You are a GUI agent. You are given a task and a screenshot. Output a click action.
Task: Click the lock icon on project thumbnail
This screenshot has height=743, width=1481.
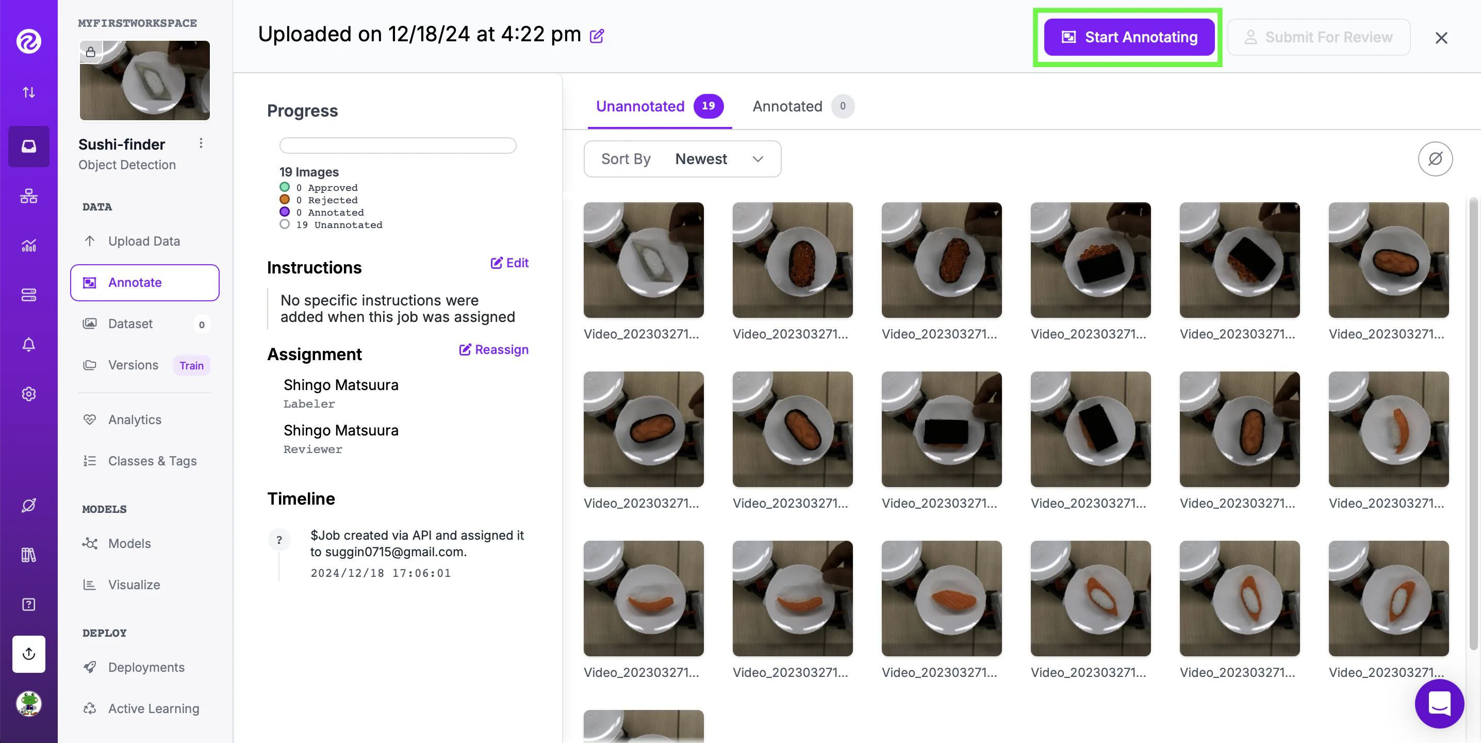pos(91,52)
